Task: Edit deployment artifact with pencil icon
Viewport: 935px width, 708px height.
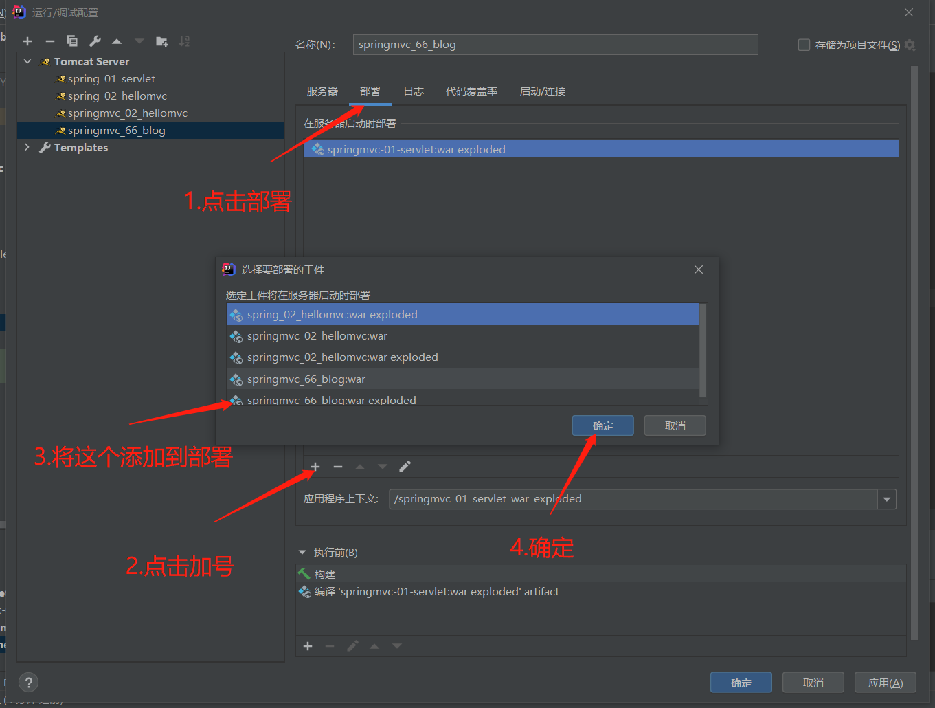Action: (x=405, y=467)
